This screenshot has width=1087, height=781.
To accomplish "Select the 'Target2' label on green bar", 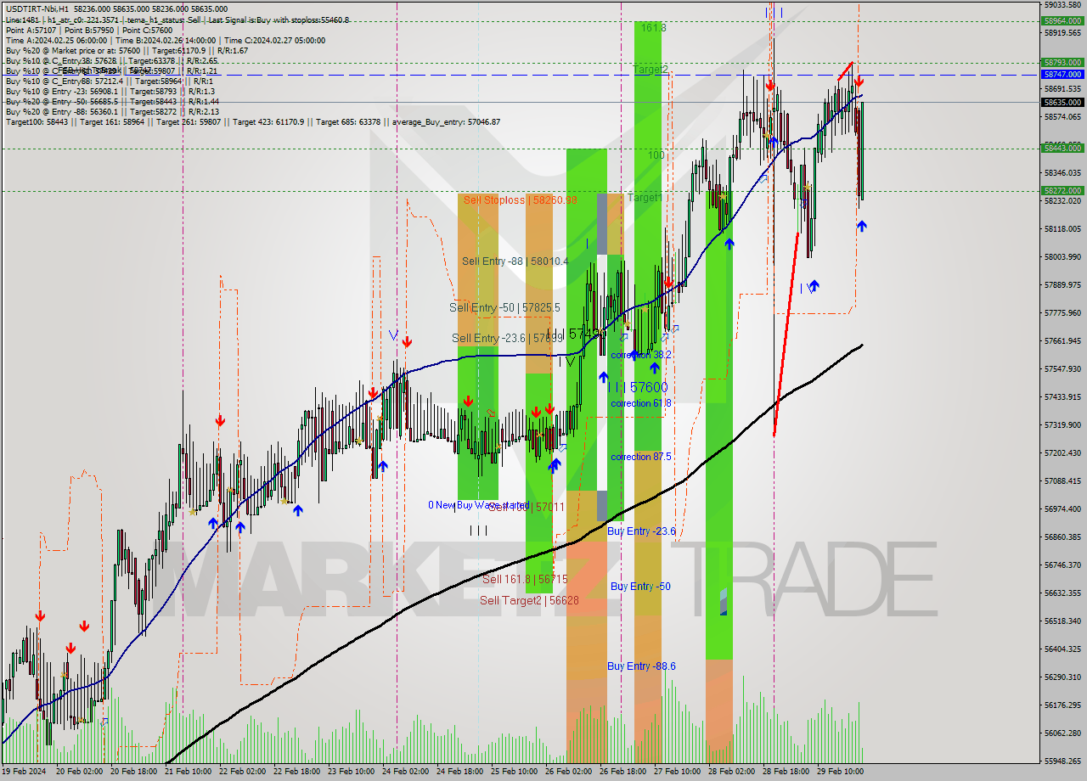I will (x=651, y=69).
